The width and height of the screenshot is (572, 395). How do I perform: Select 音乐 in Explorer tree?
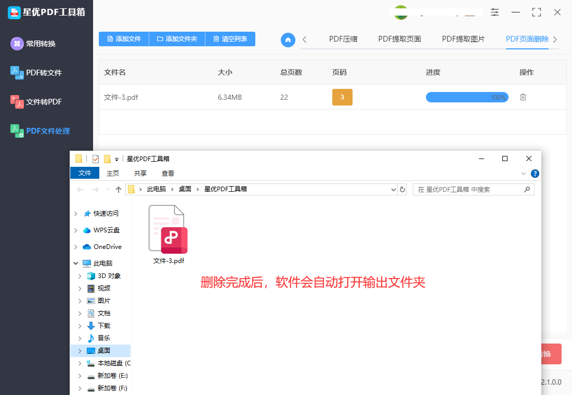pyautogui.click(x=104, y=338)
